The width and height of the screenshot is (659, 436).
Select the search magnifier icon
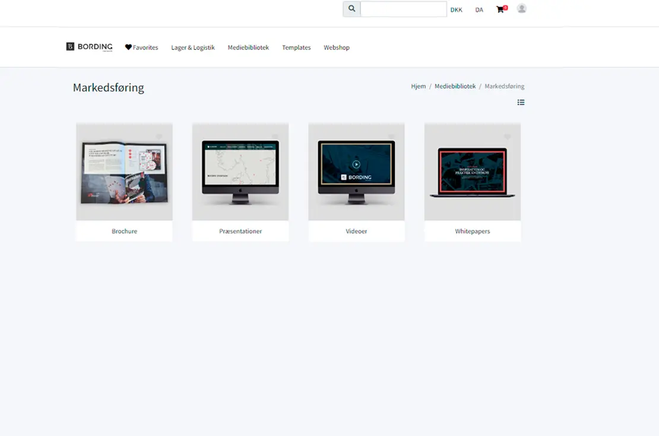[x=351, y=8]
